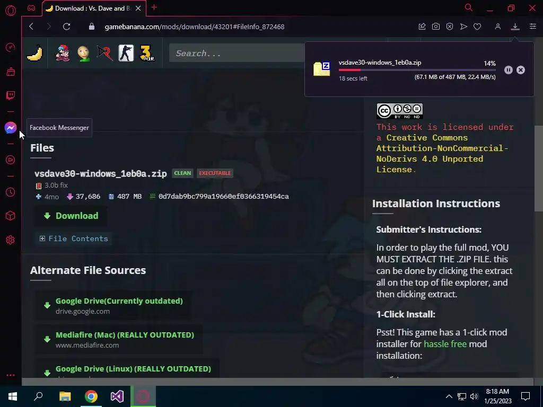The image size is (543, 407).
Task: Open the shopping bag sidebar icon
Action: pyautogui.click(x=11, y=72)
